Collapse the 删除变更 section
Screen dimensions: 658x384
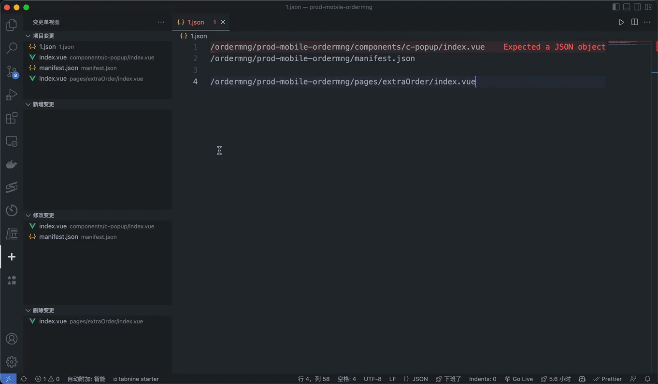coord(98,310)
